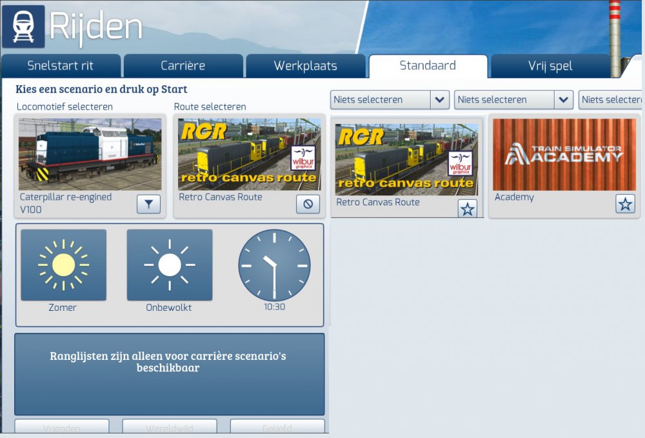Switch to the Snelstart rit tab
This screenshot has height=438, width=645.
pyautogui.click(x=61, y=66)
